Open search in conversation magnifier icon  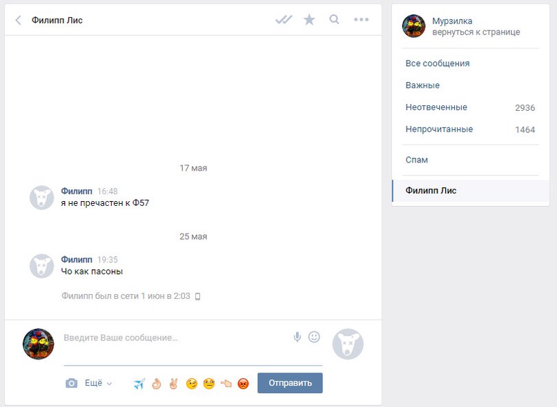pyautogui.click(x=334, y=19)
